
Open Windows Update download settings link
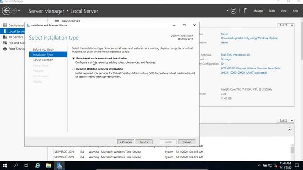click(x=249, y=38)
